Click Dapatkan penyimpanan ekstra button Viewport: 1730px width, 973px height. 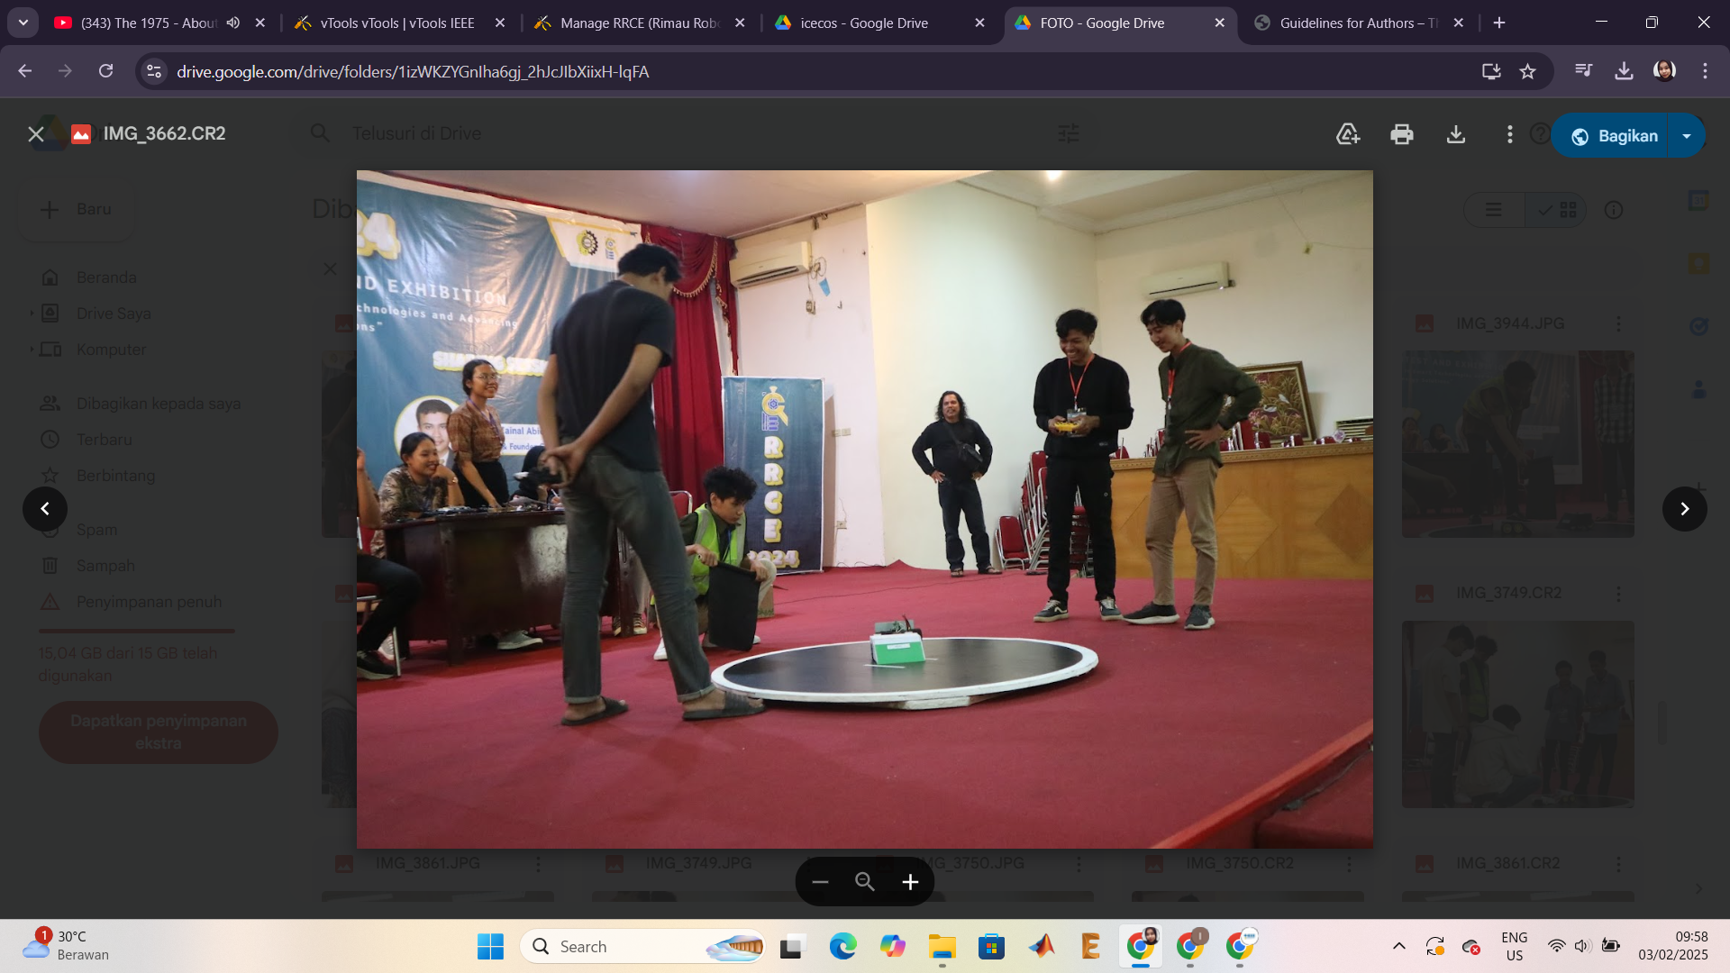[x=159, y=732]
